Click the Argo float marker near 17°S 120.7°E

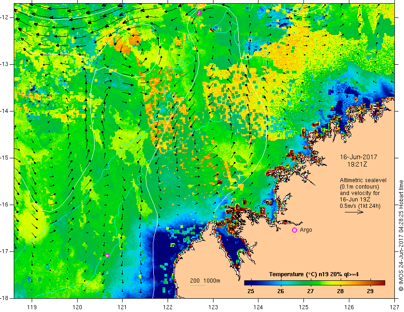(x=107, y=256)
